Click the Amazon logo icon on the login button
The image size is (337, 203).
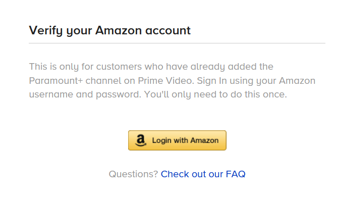[x=141, y=140]
